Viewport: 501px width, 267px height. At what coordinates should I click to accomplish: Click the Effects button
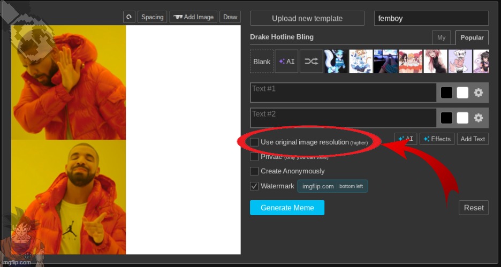(x=437, y=139)
